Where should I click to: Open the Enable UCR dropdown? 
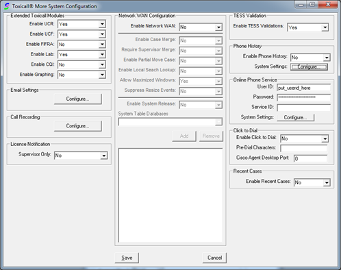(x=81, y=24)
